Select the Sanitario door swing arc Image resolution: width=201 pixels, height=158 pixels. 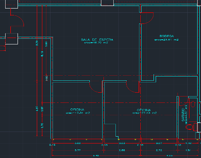(184, 101)
